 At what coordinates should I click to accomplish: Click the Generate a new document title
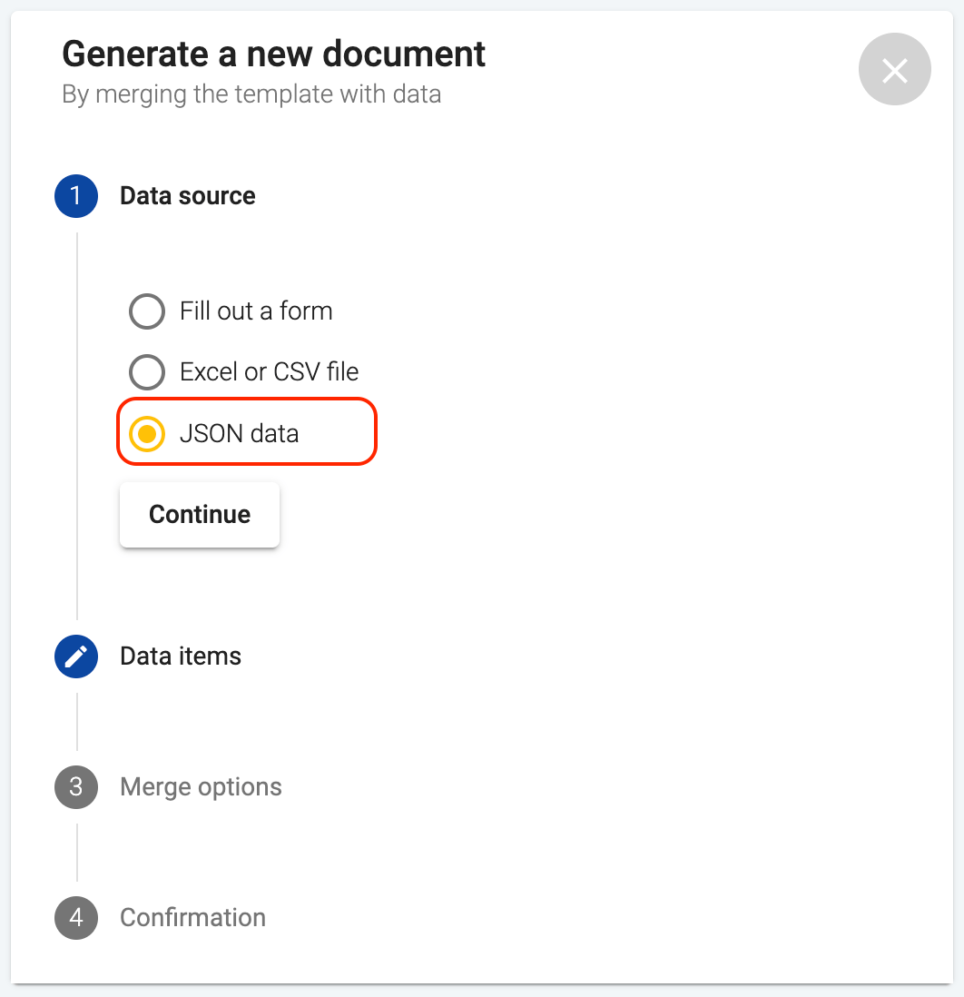point(273,54)
